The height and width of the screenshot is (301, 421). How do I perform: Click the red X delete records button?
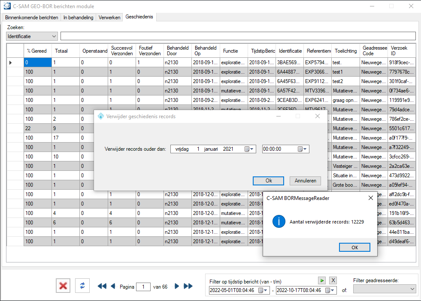63,286
